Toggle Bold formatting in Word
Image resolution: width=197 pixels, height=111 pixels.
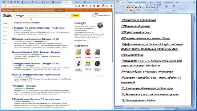(x=127, y=7)
